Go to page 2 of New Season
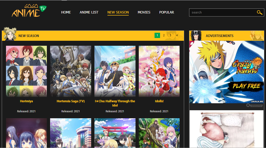This screenshot has width=266, height=148. [164, 35]
